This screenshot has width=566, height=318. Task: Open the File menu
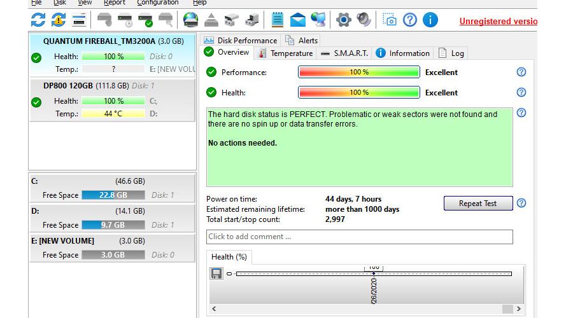click(x=36, y=3)
